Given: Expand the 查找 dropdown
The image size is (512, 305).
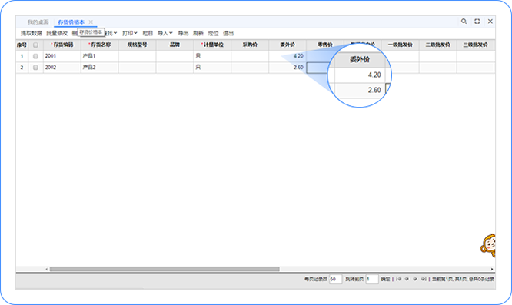Looking at the screenshot, I should 111,33.
